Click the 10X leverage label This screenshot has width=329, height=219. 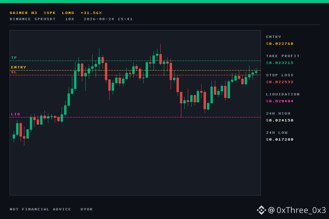click(70, 19)
